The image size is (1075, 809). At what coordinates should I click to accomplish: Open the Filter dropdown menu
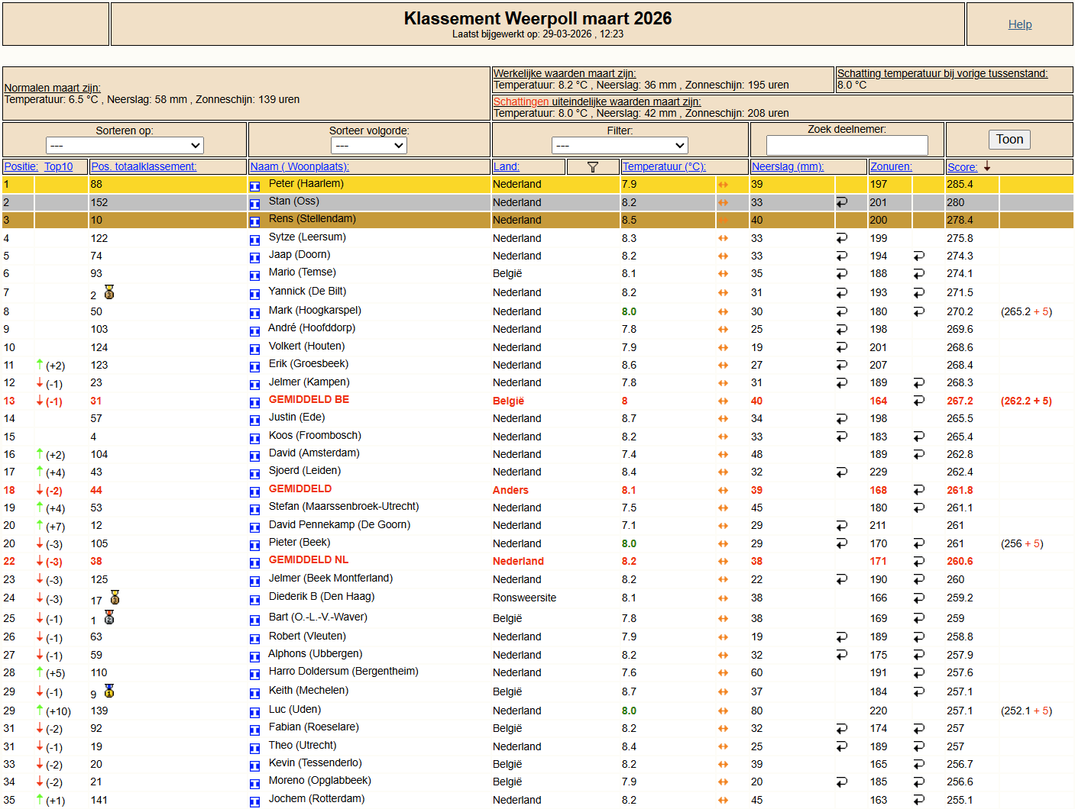pyautogui.click(x=620, y=145)
